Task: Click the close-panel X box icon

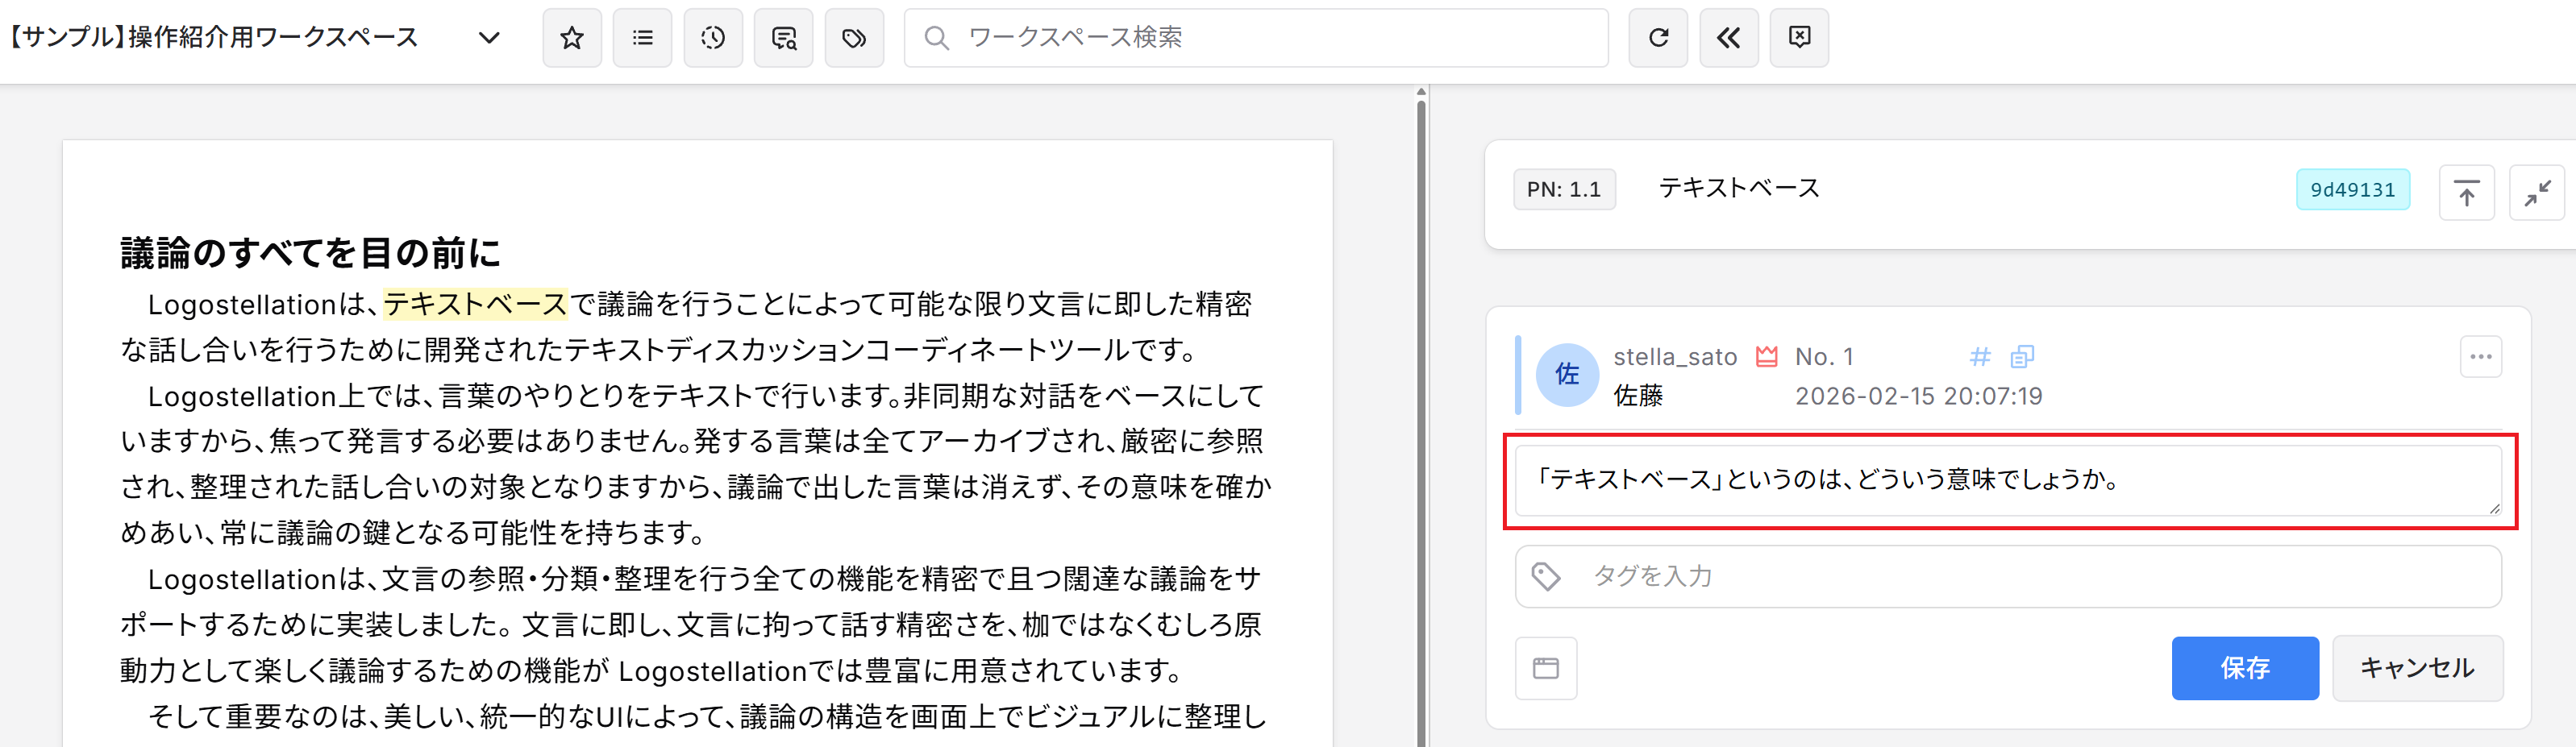Action: (x=1799, y=38)
